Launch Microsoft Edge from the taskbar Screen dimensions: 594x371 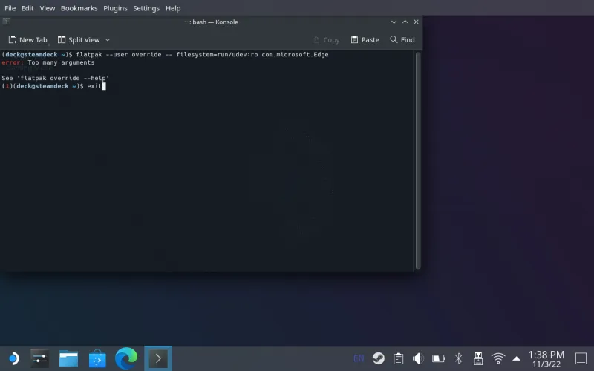point(127,358)
